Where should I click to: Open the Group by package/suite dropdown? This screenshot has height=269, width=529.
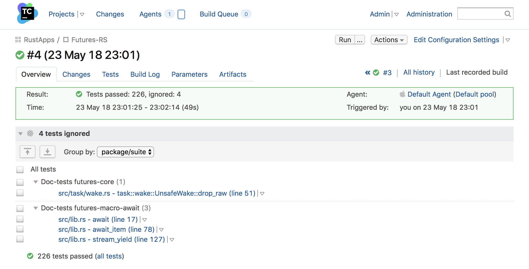coord(125,152)
